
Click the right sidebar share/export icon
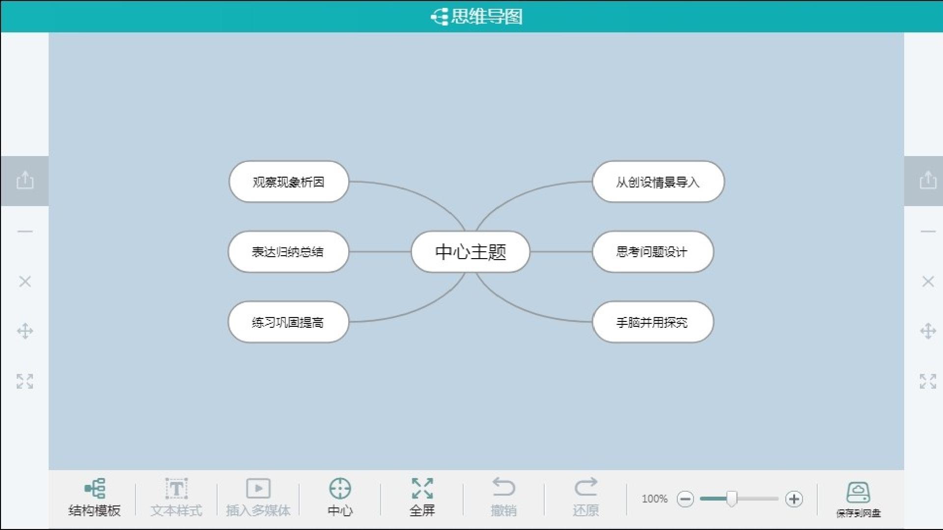[928, 180]
